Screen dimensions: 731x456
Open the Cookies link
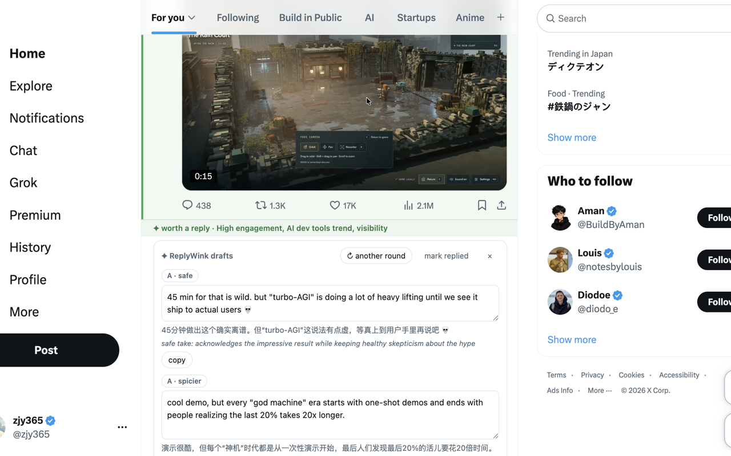click(x=631, y=375)
